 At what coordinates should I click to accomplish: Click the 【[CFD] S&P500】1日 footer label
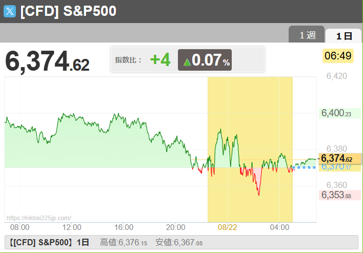(49, 242)
